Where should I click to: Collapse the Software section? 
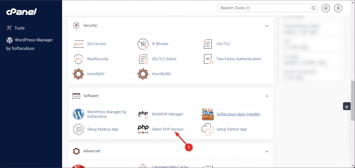pos(267,96)
